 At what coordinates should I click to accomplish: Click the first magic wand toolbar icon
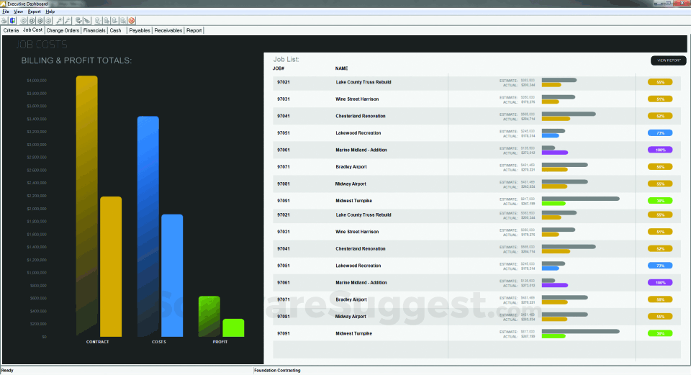[60, 21]
